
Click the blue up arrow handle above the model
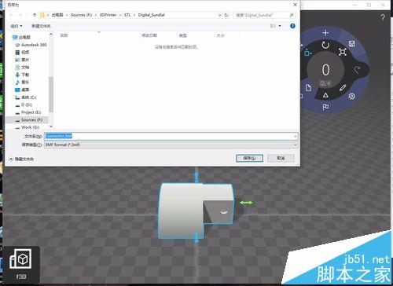[x=196, y=177]
